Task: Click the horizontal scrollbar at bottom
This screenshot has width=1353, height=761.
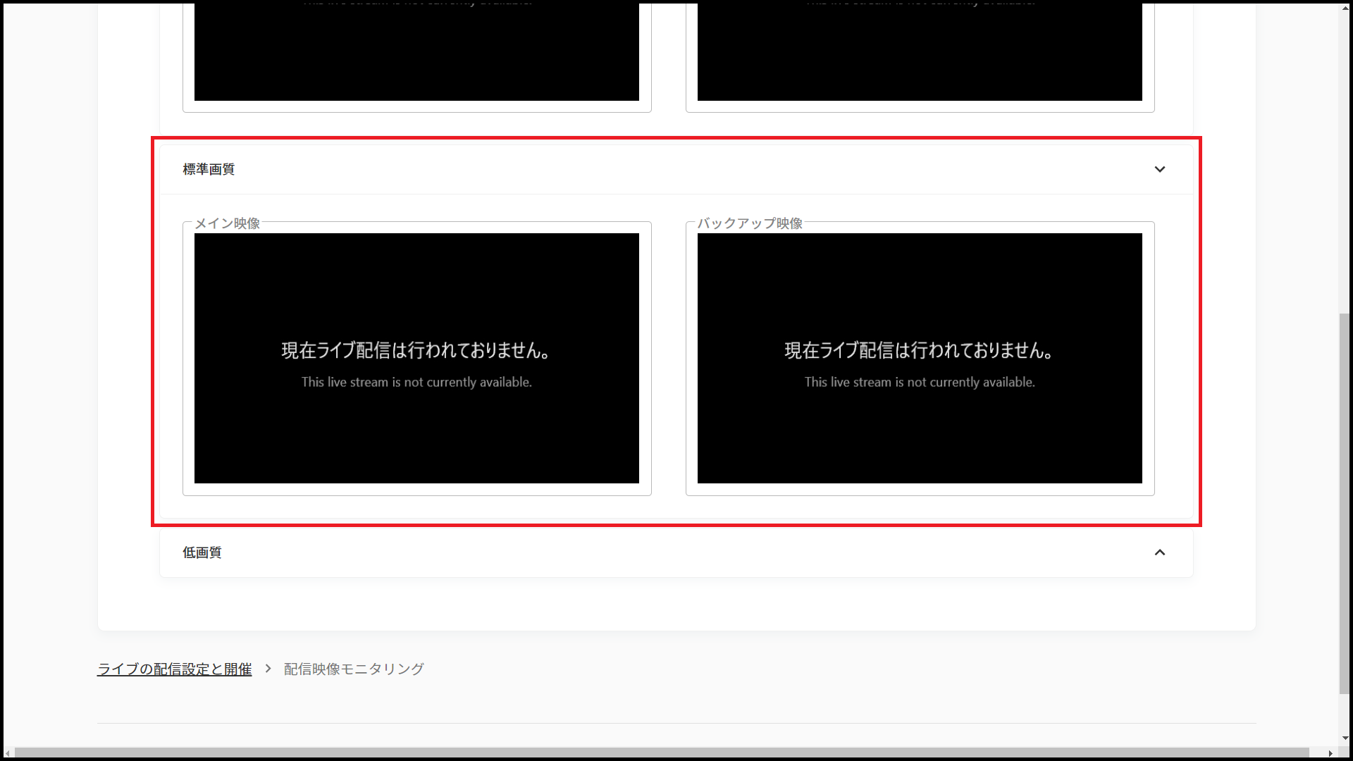Action: (x=662, y=753)
